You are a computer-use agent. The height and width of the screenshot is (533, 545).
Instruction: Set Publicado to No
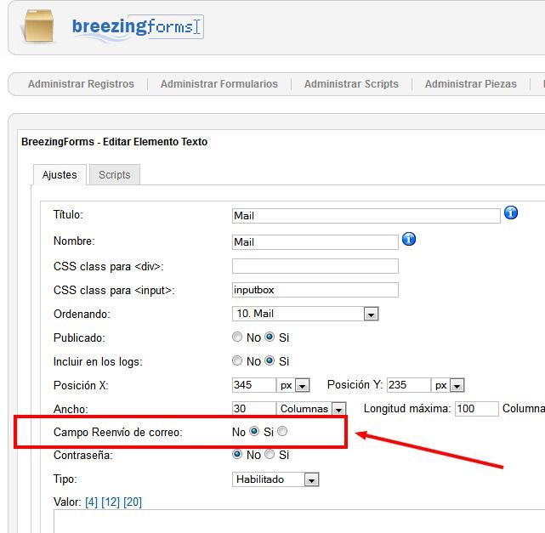click(x=237, y=337)
